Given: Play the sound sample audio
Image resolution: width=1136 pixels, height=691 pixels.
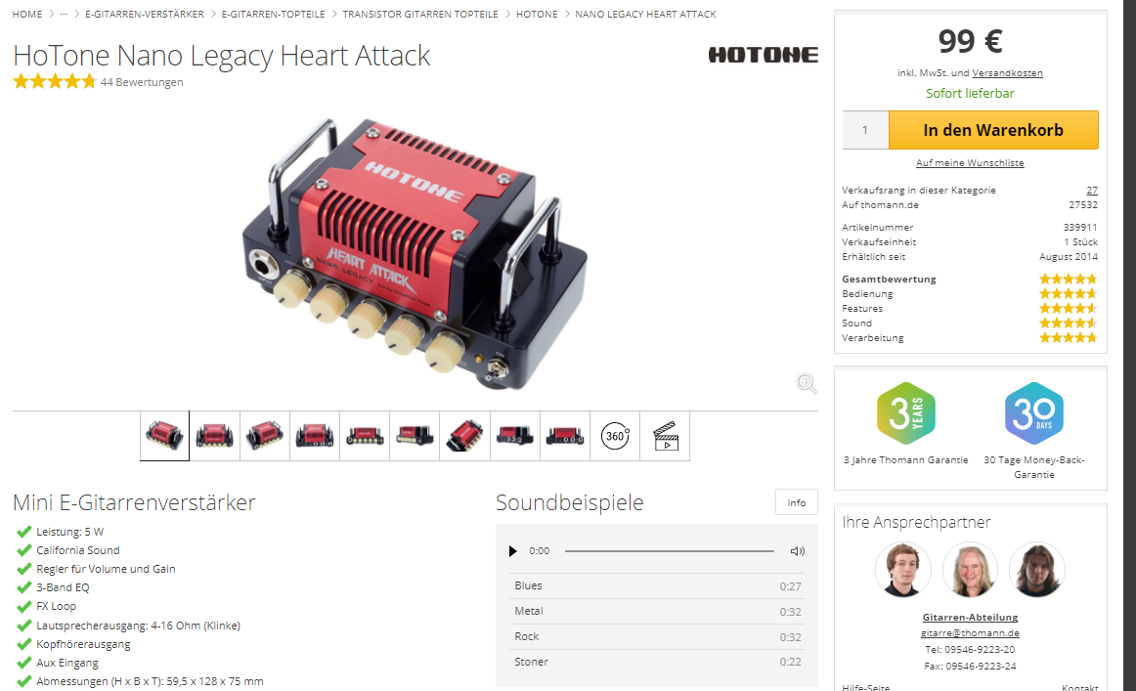Looking at the screenshot, I should pyautogui.click(x=513, y=551).
